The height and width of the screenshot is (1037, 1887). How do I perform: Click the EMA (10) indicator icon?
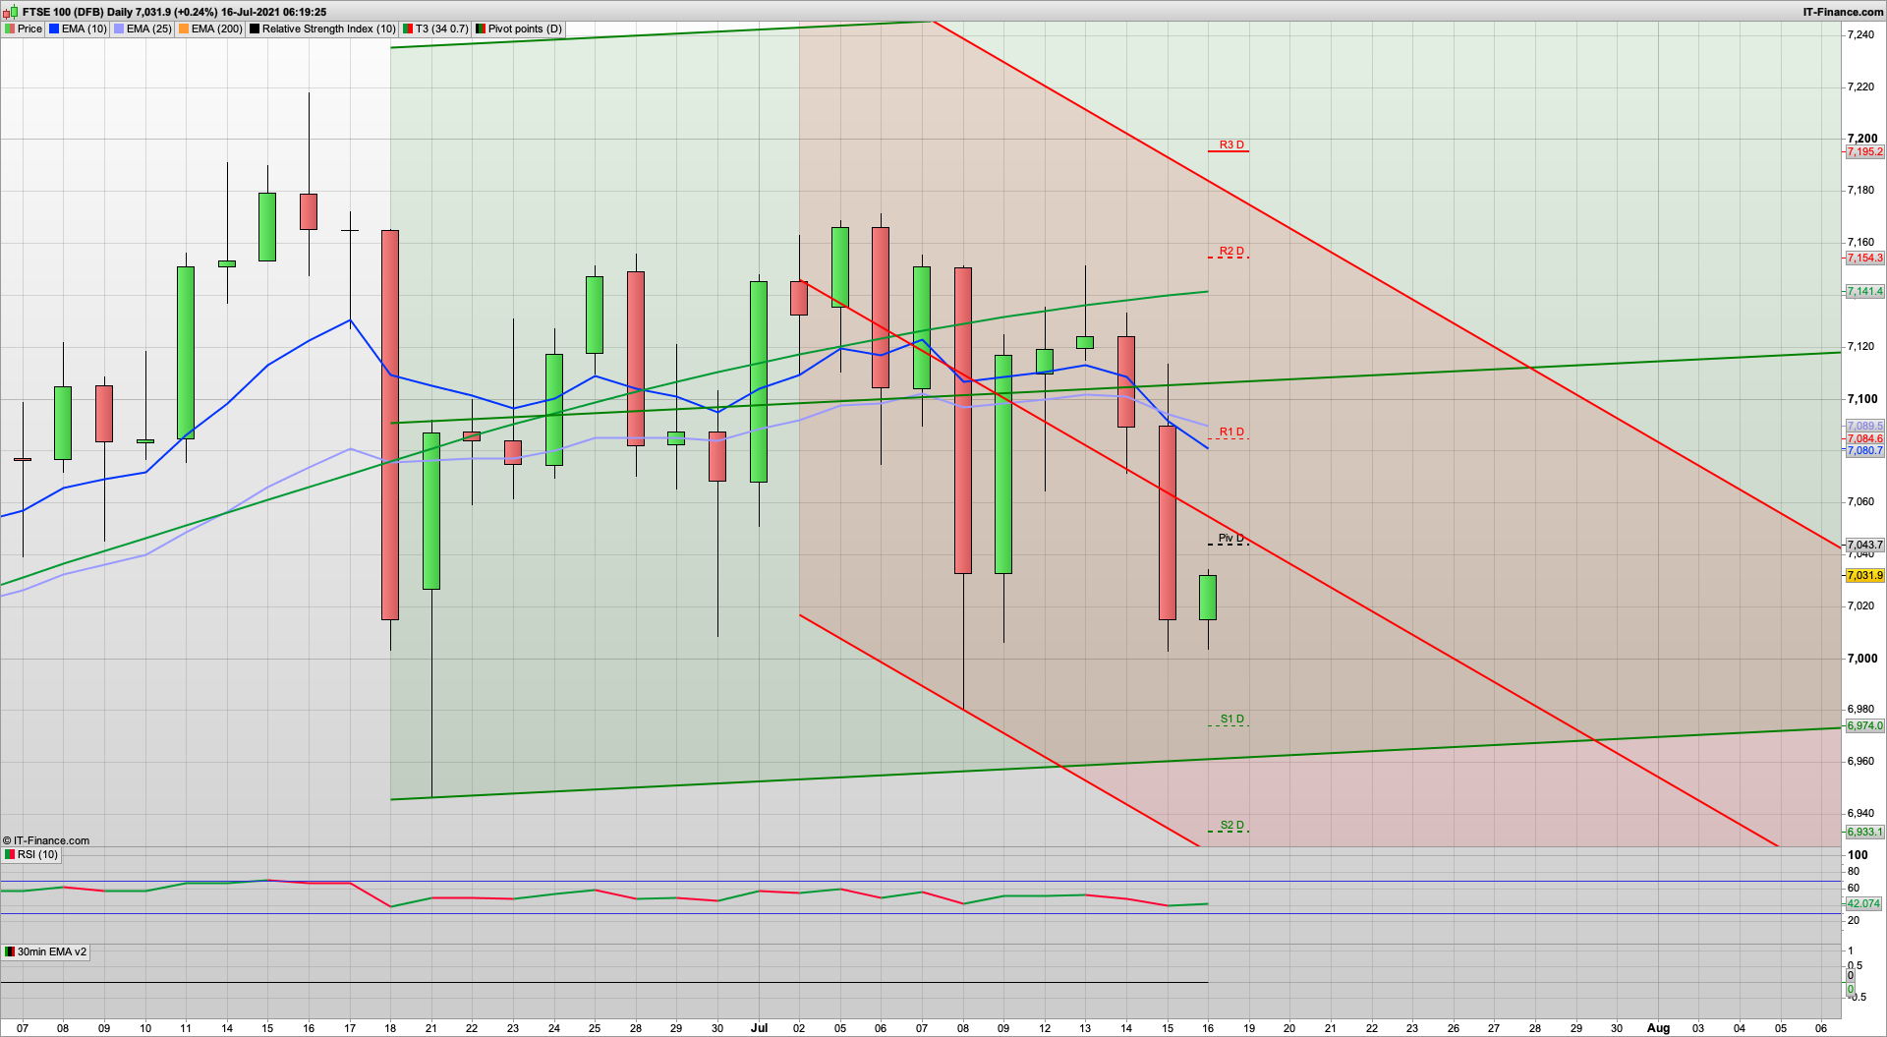point(54,29)
